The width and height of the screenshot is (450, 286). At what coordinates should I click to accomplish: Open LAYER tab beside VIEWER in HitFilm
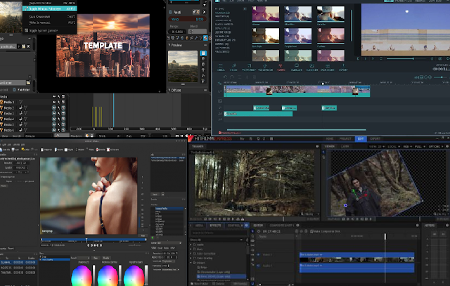click(x=345, y=146)
